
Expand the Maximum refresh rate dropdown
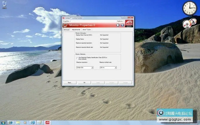116,68
